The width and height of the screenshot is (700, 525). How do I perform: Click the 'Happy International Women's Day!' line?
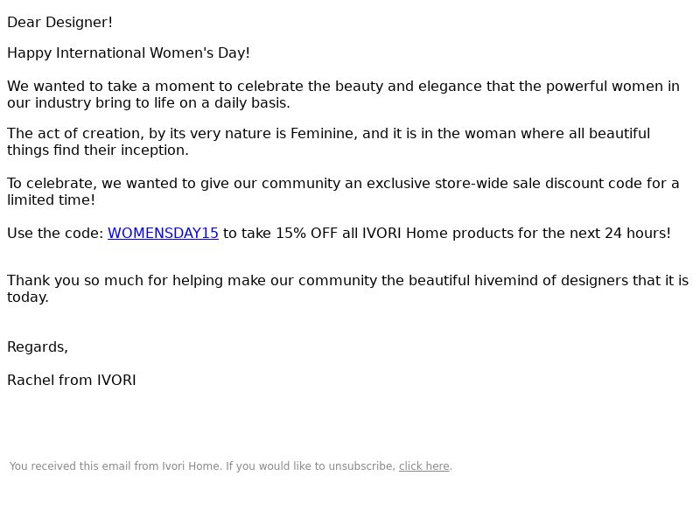pos(129,52)
